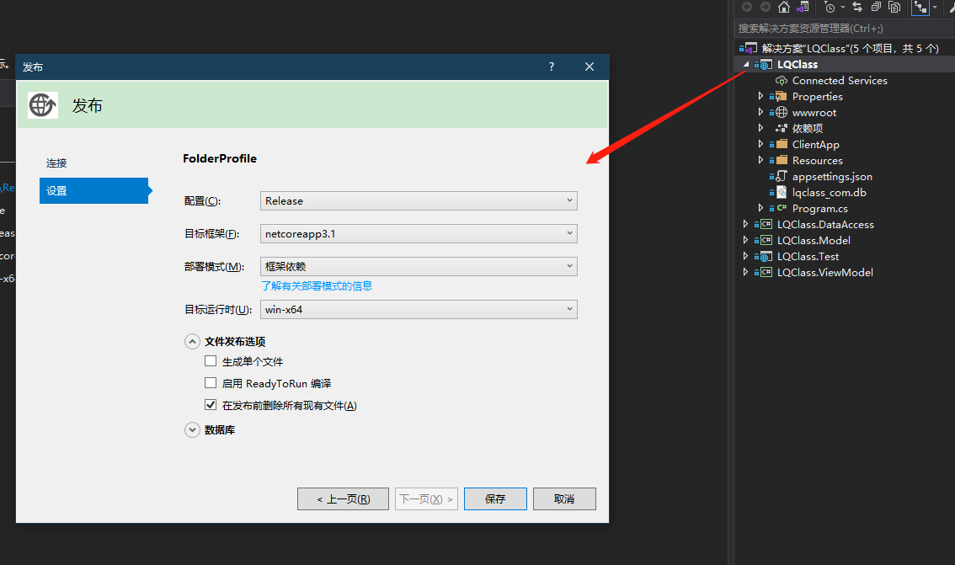Expand the 依赖项 node arrow
This screenshot has height=565, width=955.
click(760, 128)
